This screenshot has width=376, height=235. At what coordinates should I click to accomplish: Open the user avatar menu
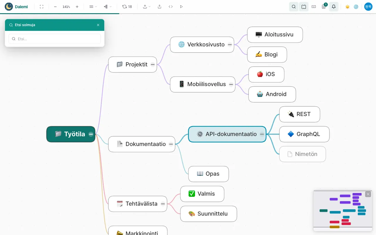pyautogui.click(x=368, y=7)
